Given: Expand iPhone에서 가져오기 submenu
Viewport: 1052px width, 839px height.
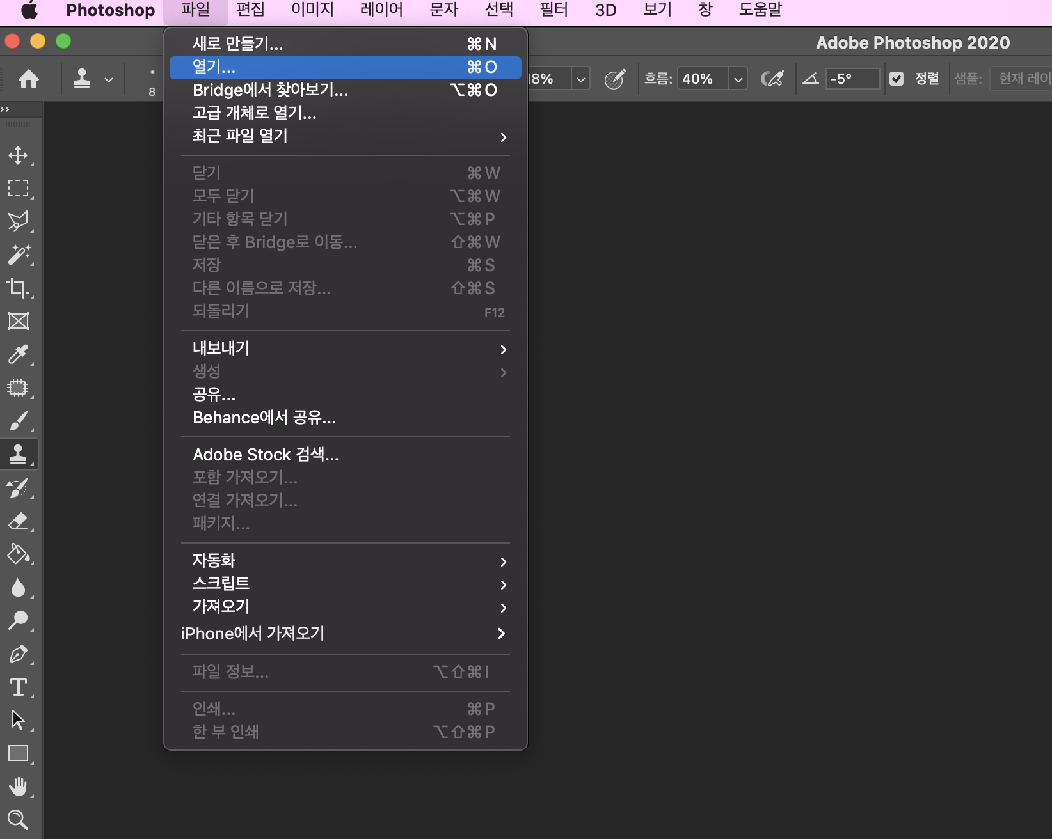Looking at the screenshot, I should [x=346, y=634].
